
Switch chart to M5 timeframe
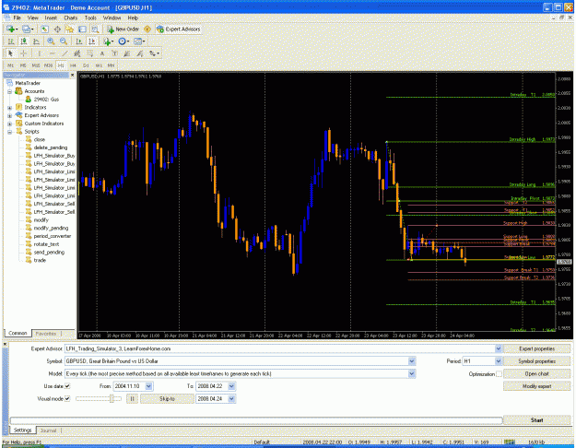coord(23,65)
